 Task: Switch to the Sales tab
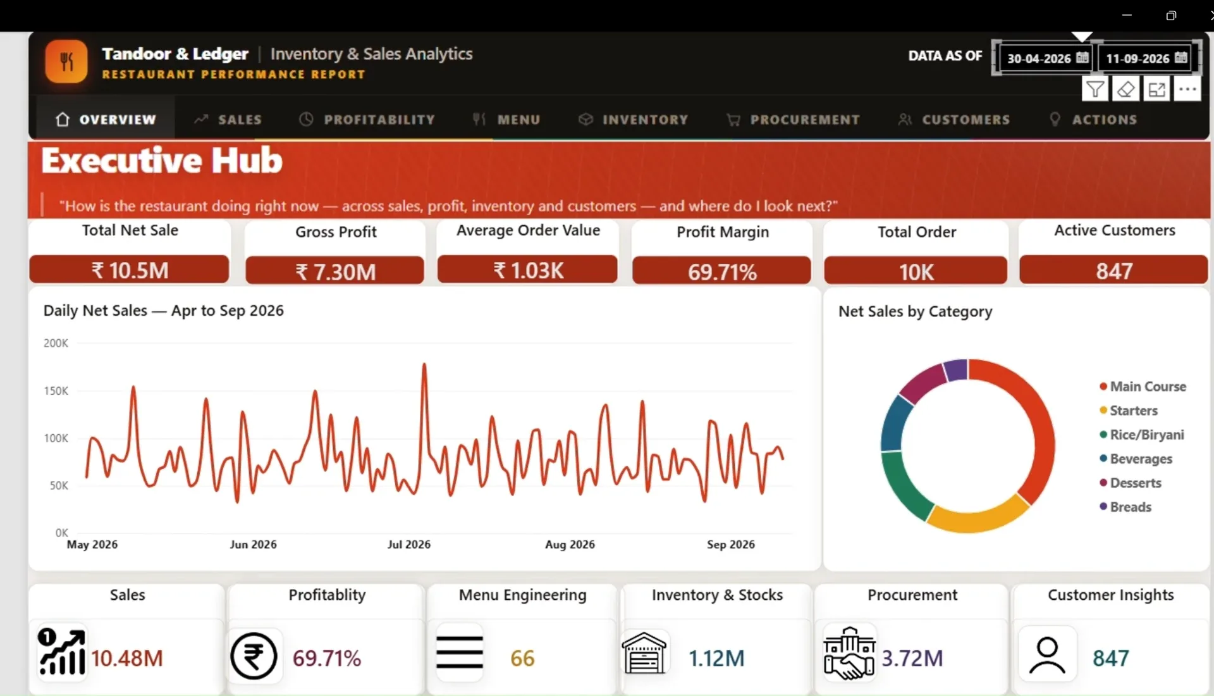228,119
